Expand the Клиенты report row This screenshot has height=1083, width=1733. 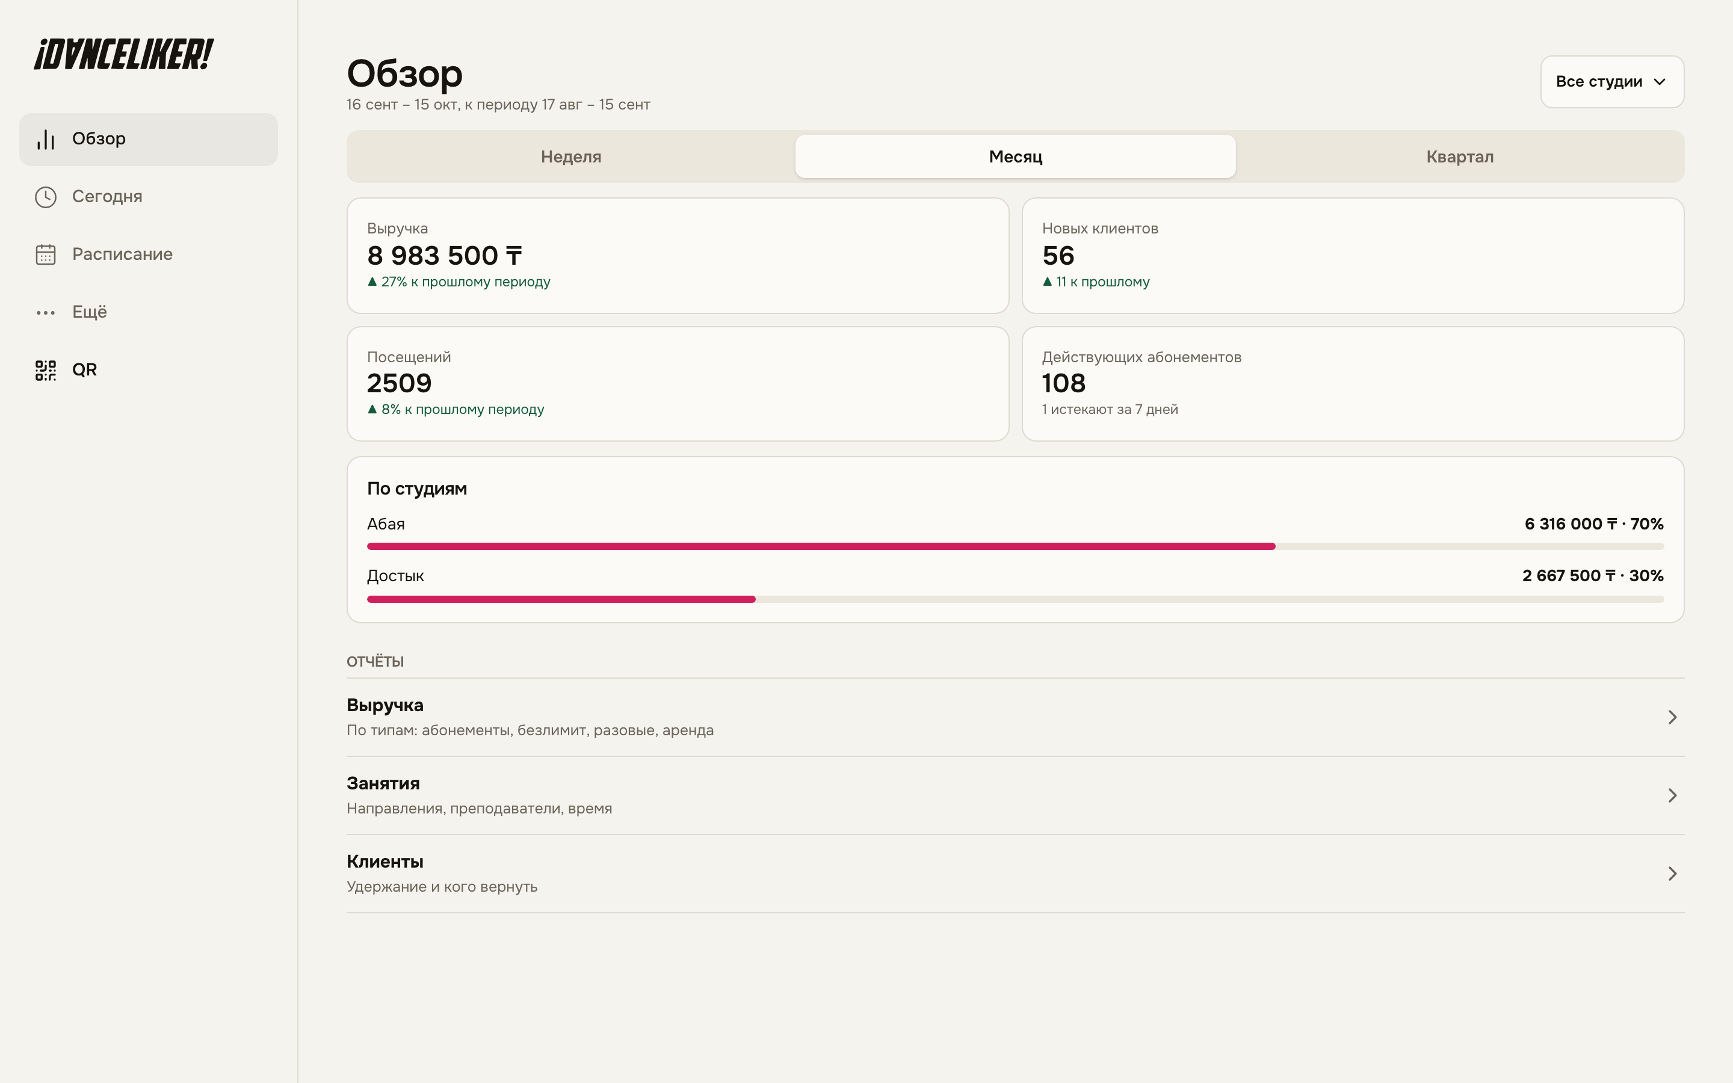pyautogui.click(x=1015, y=873)
